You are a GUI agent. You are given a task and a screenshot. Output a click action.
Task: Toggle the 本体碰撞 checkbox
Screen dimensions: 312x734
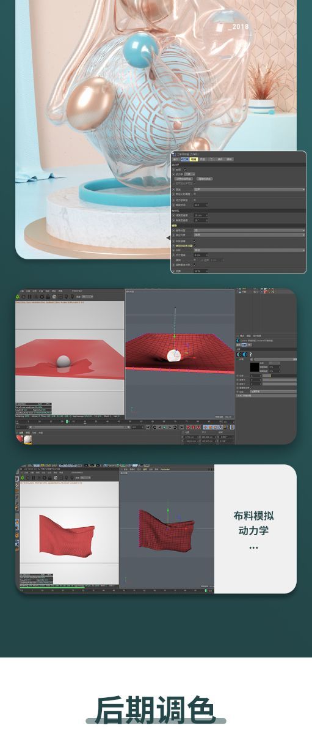(195, 240)
